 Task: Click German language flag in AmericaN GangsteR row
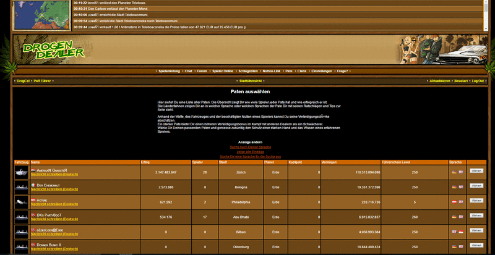454,172
